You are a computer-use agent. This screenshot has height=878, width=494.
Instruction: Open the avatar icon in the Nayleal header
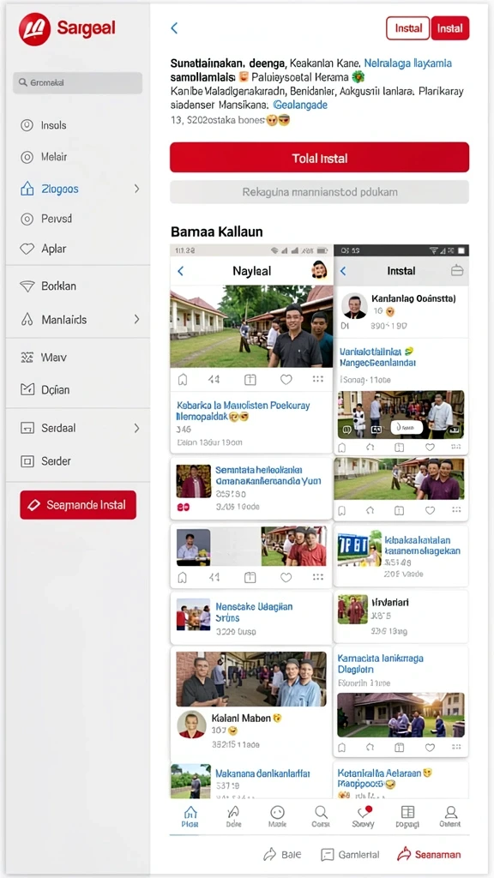point(319,270)
